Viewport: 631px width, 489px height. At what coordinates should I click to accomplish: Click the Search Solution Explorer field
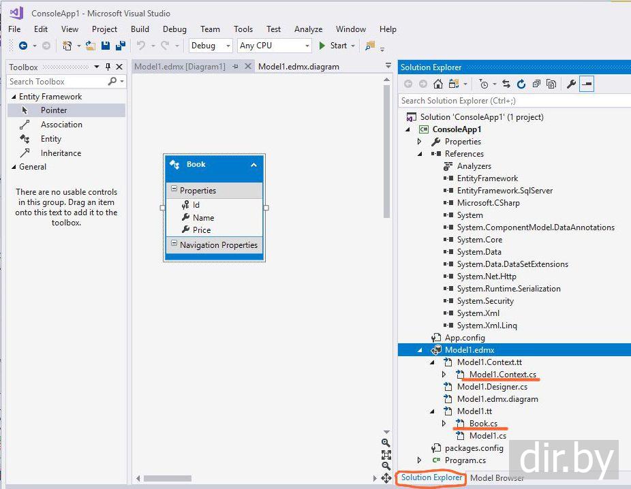point(514,101)
